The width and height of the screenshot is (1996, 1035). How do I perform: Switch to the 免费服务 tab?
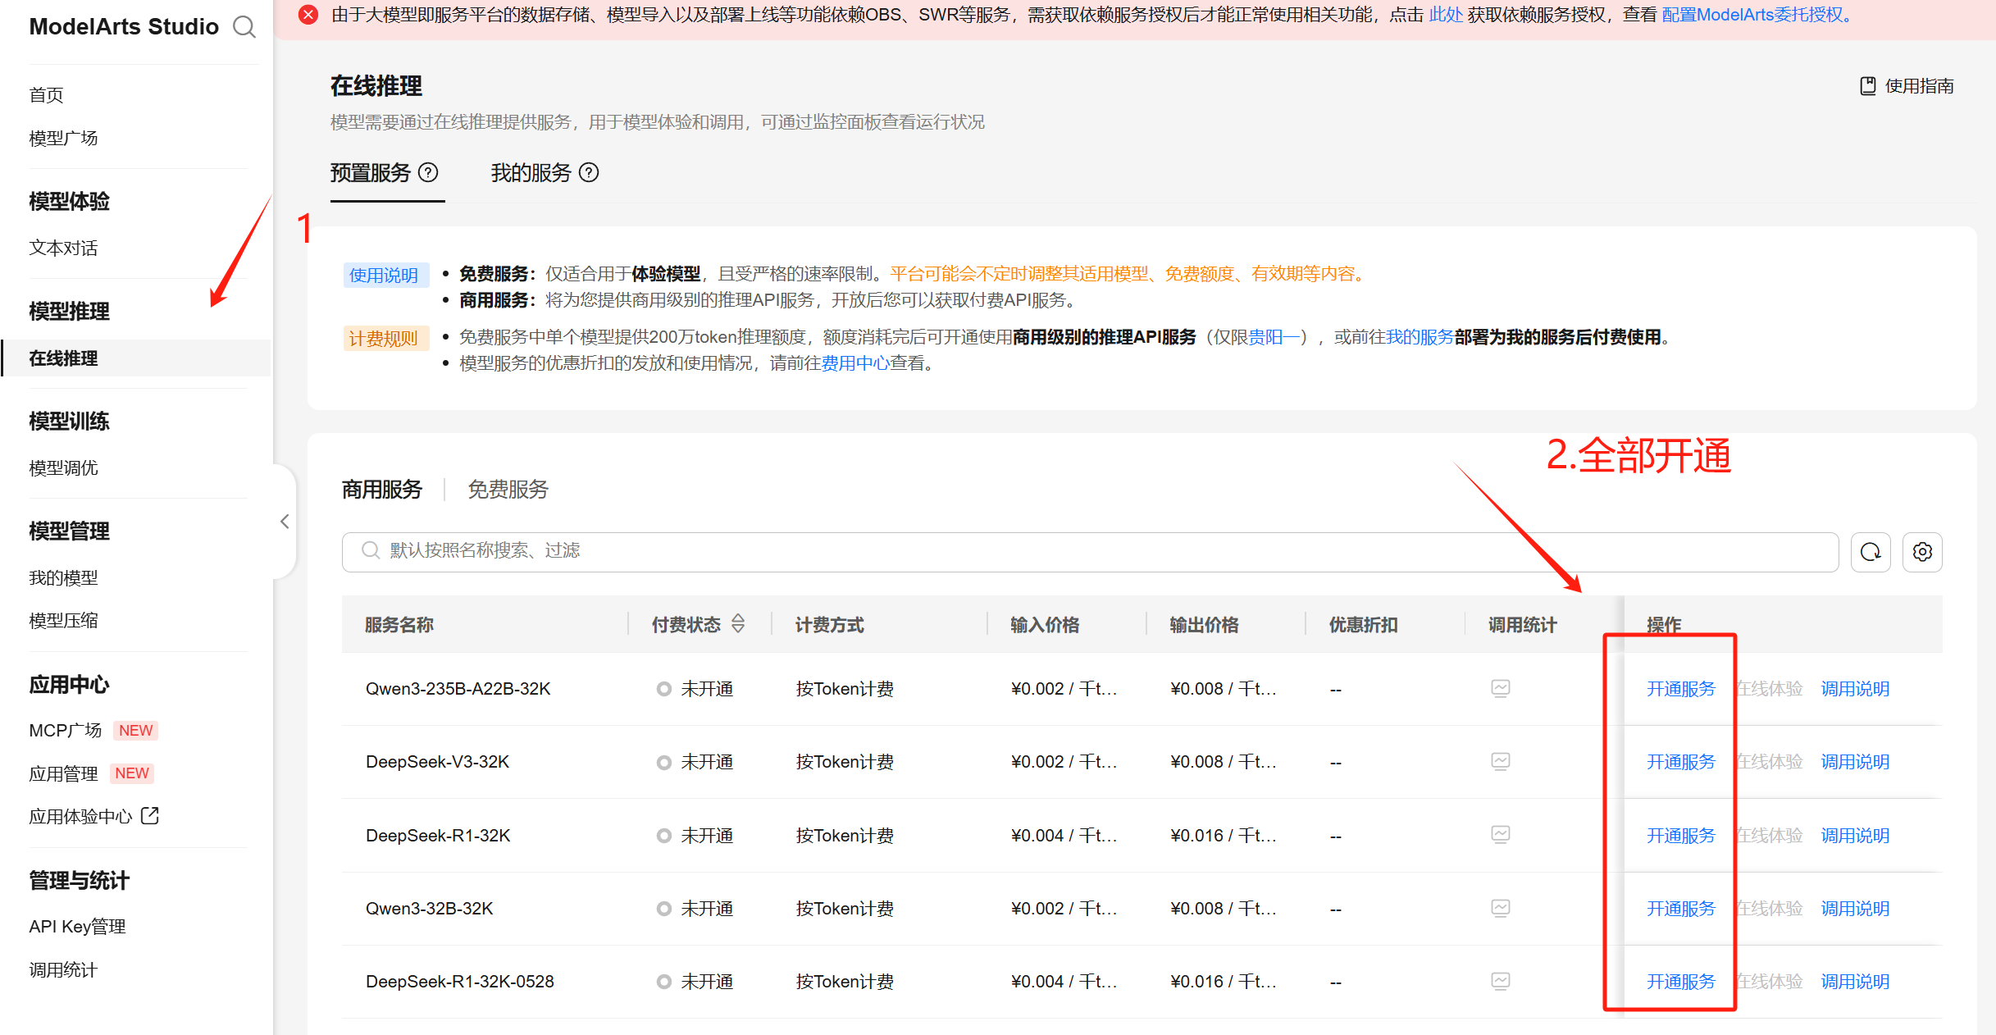[508, 490]
